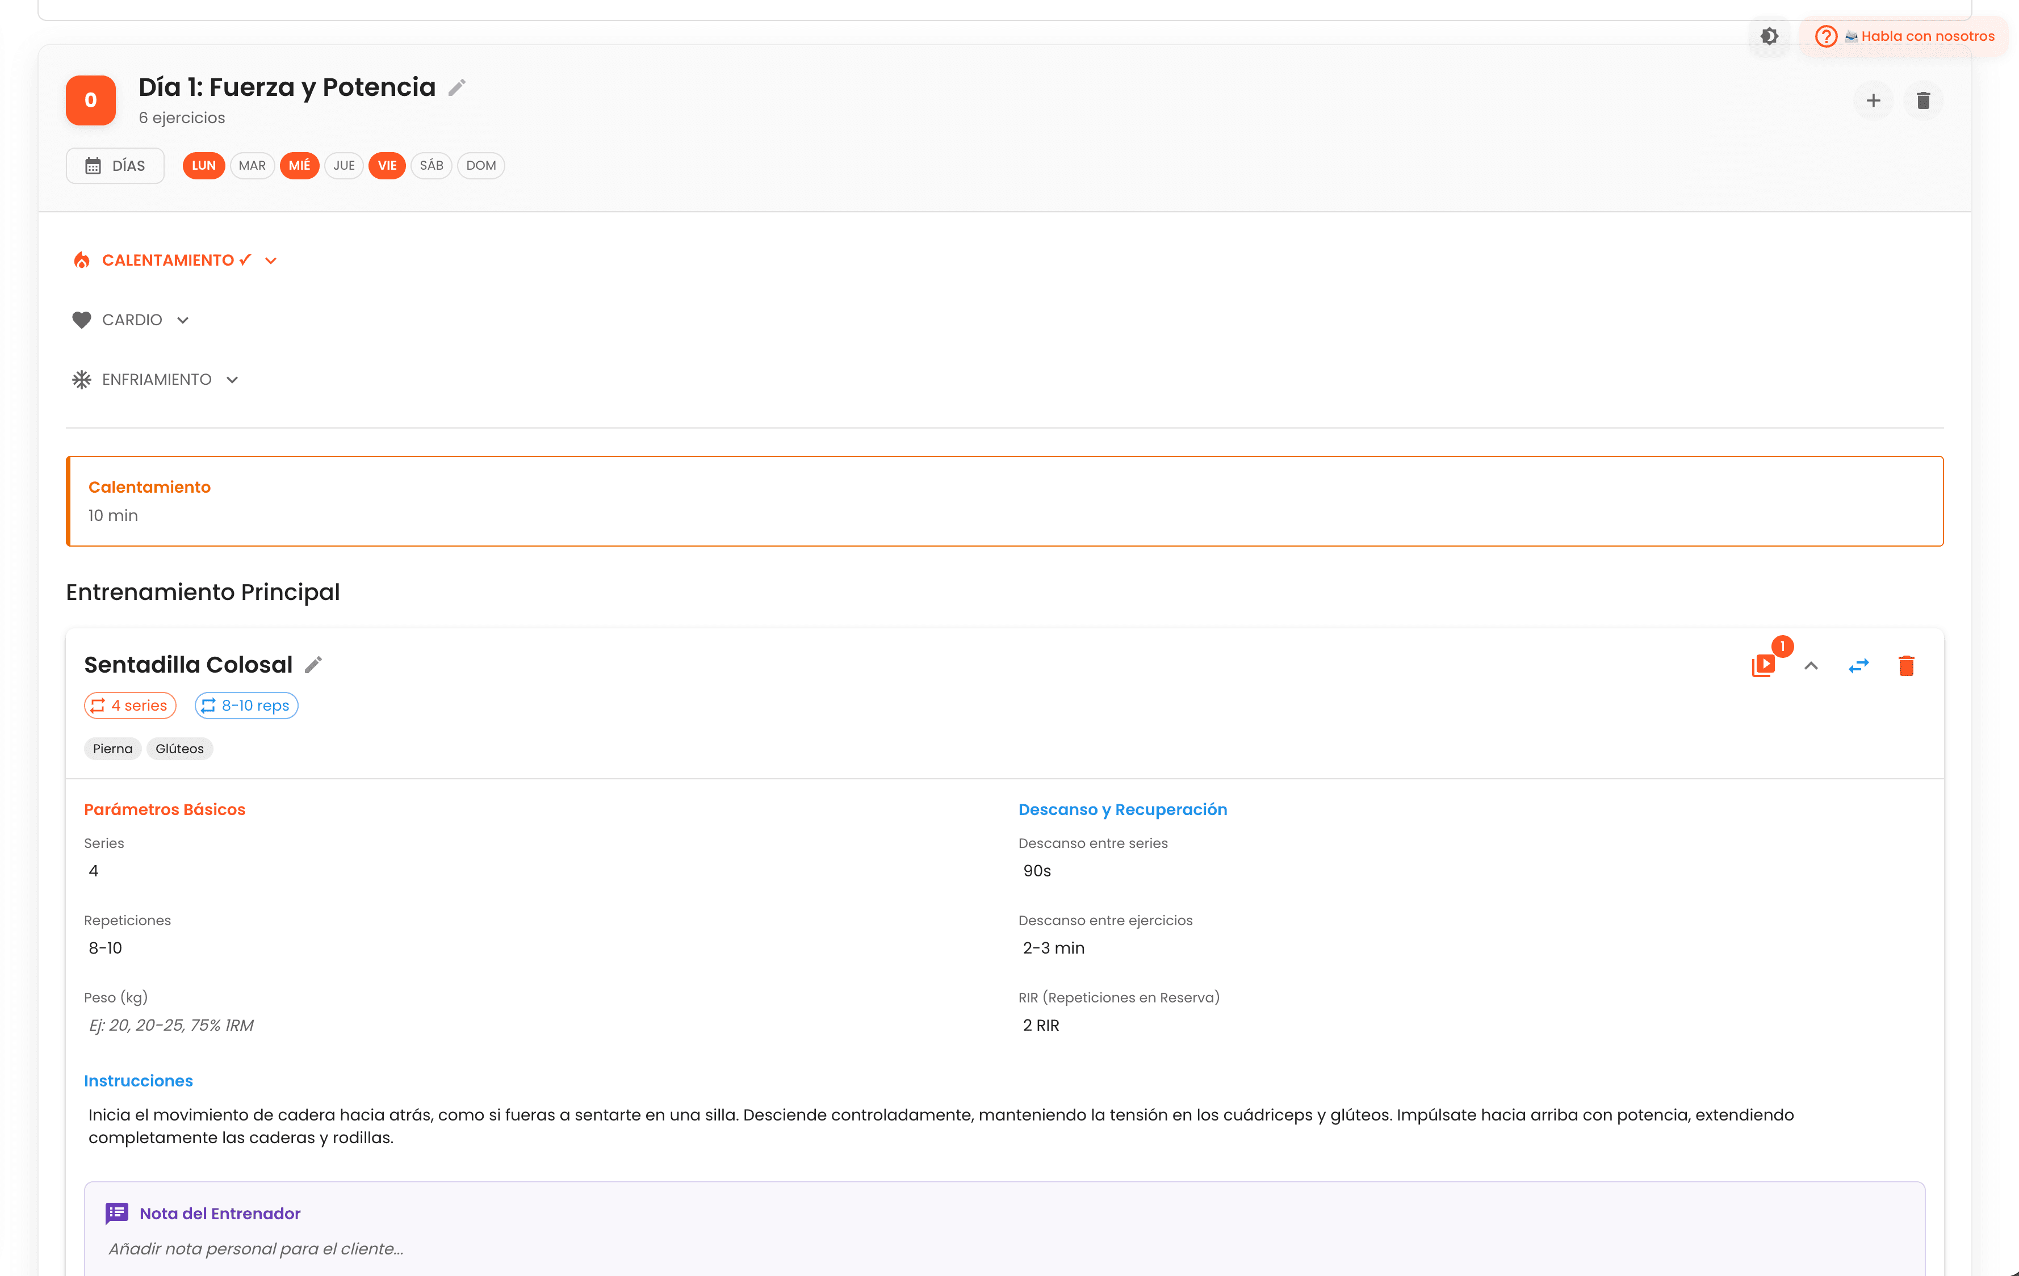Click the DÍAS calendar button
This screenshot has width=2019, height=1276.
coord(115,165)
